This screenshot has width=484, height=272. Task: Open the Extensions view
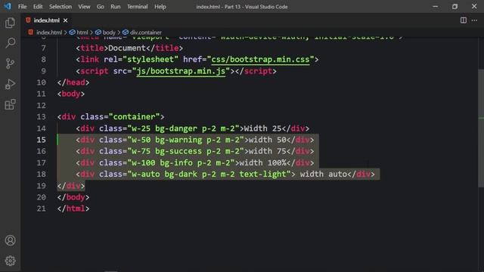click(x=10, y=104)
